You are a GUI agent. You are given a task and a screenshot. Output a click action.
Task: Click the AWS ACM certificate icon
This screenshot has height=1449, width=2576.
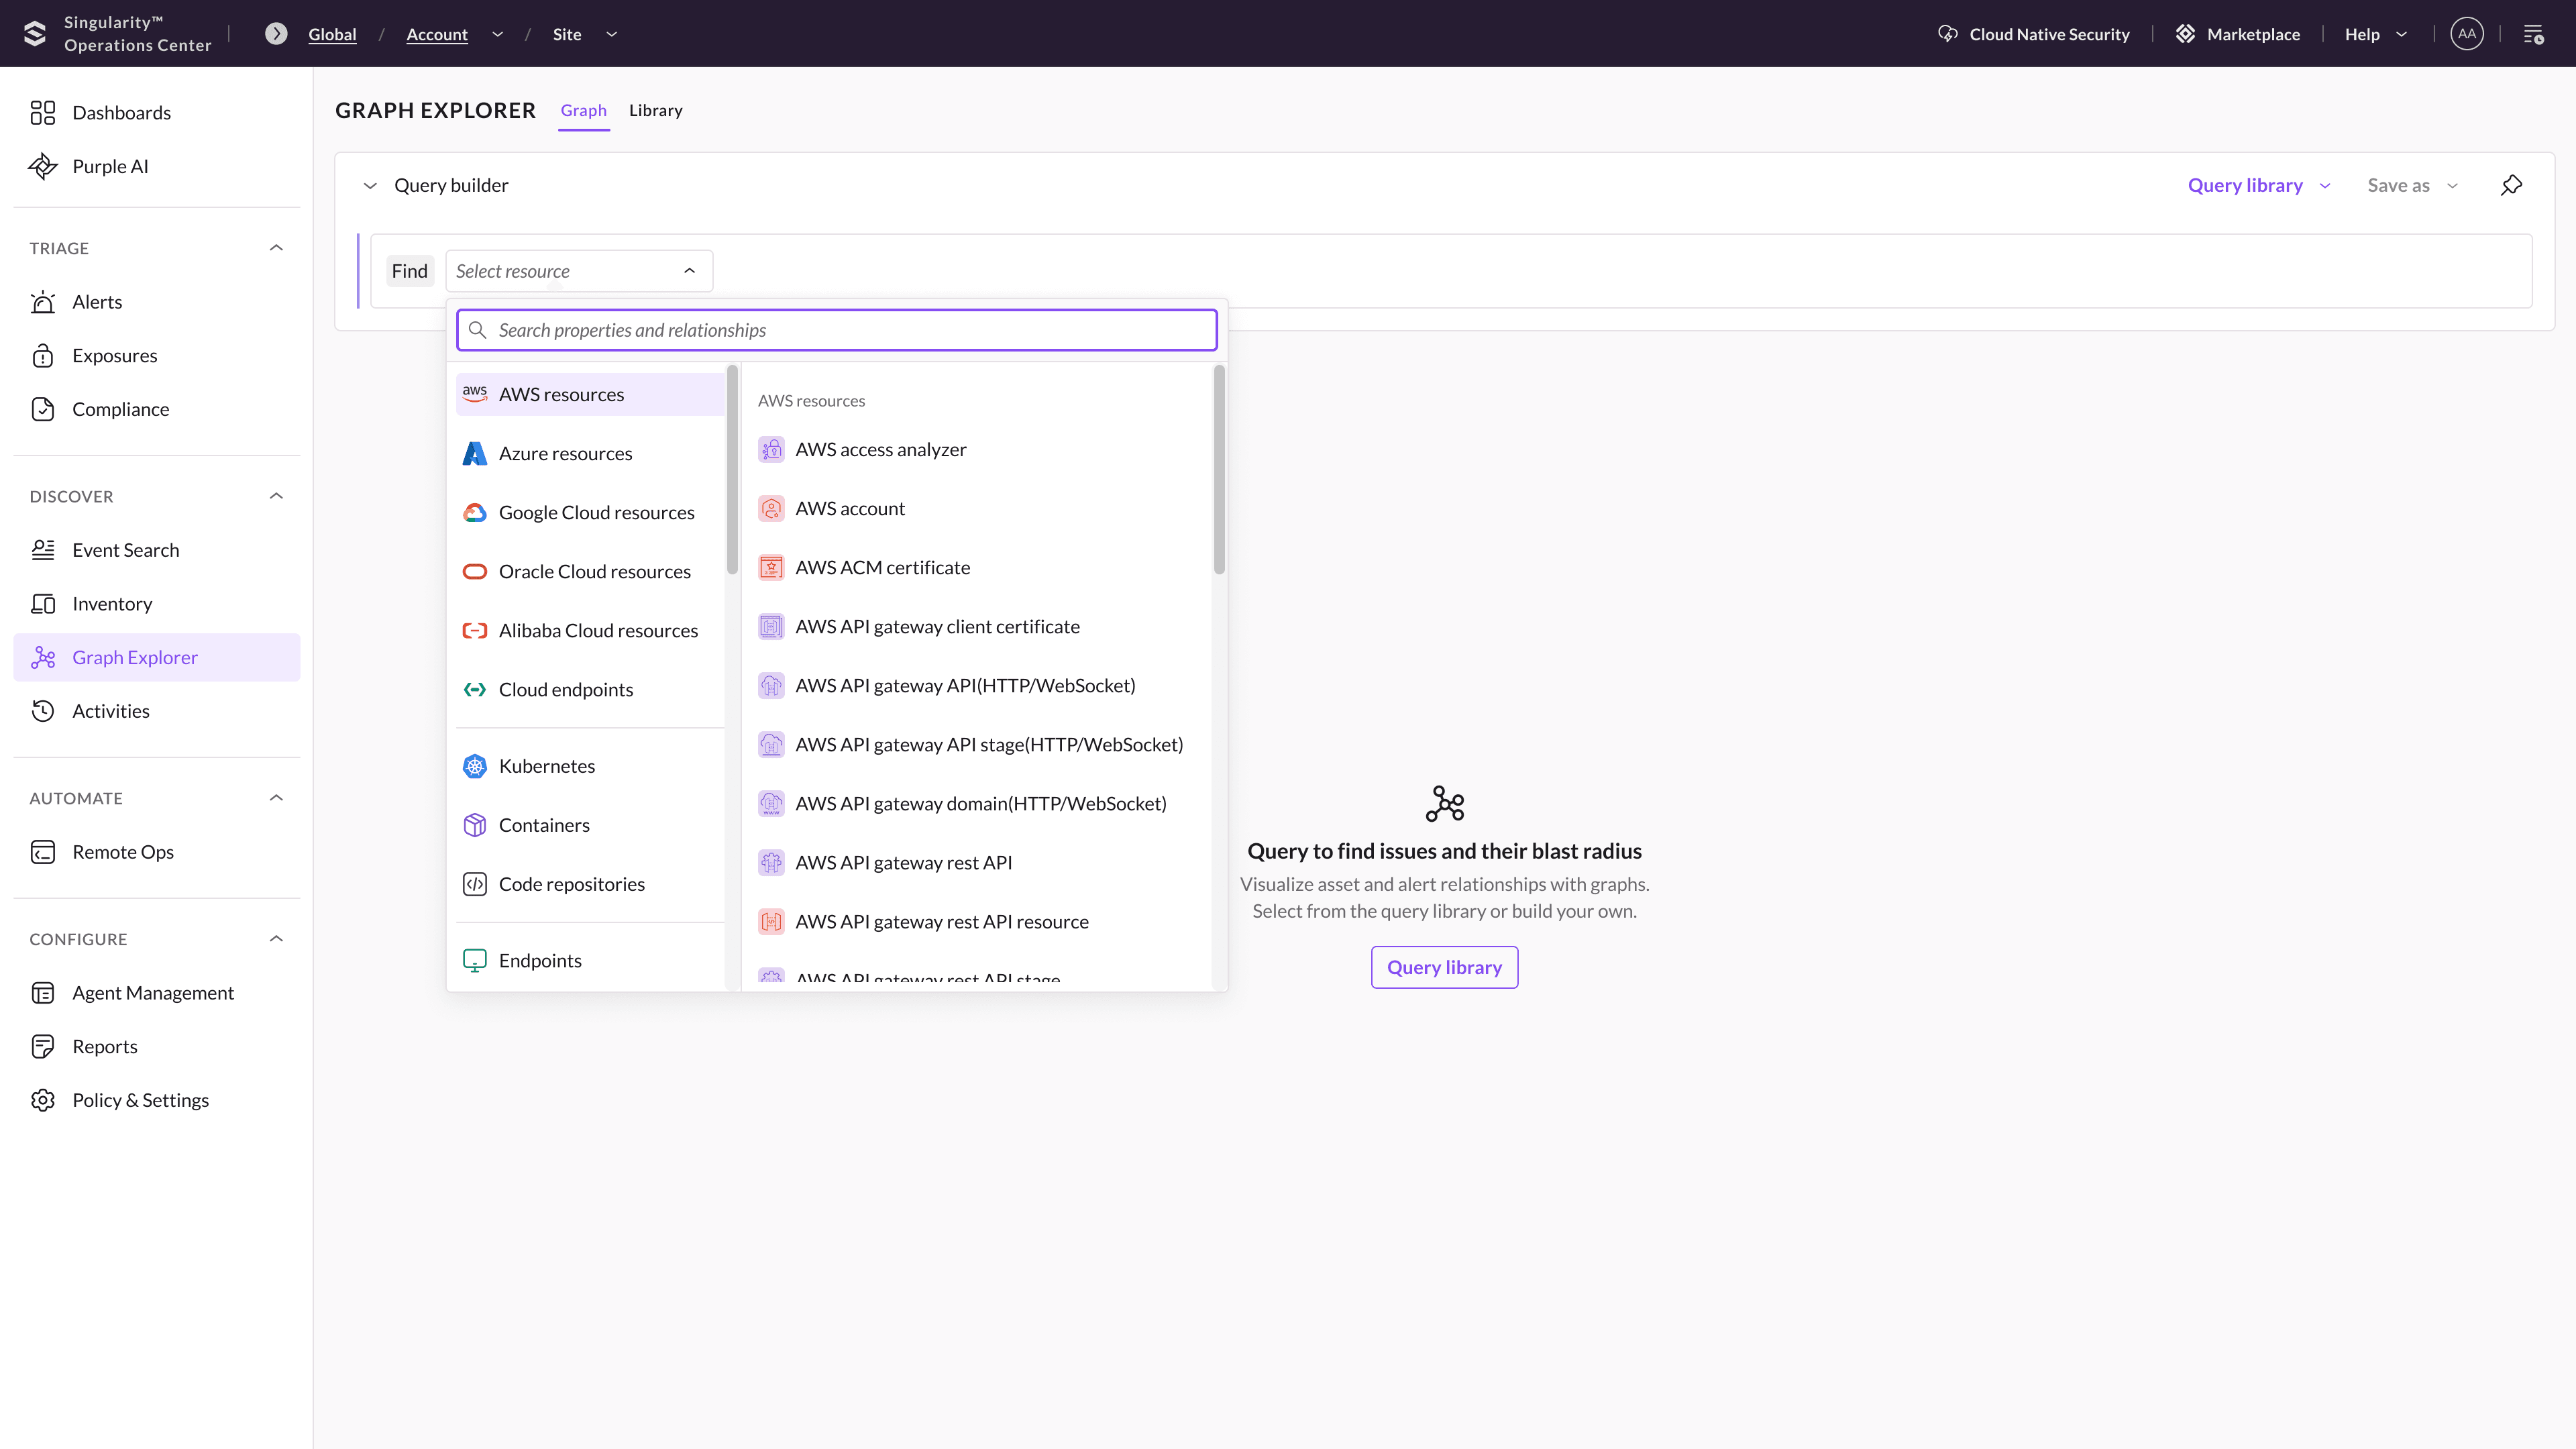pyautogui.click(x=771, y=568)
